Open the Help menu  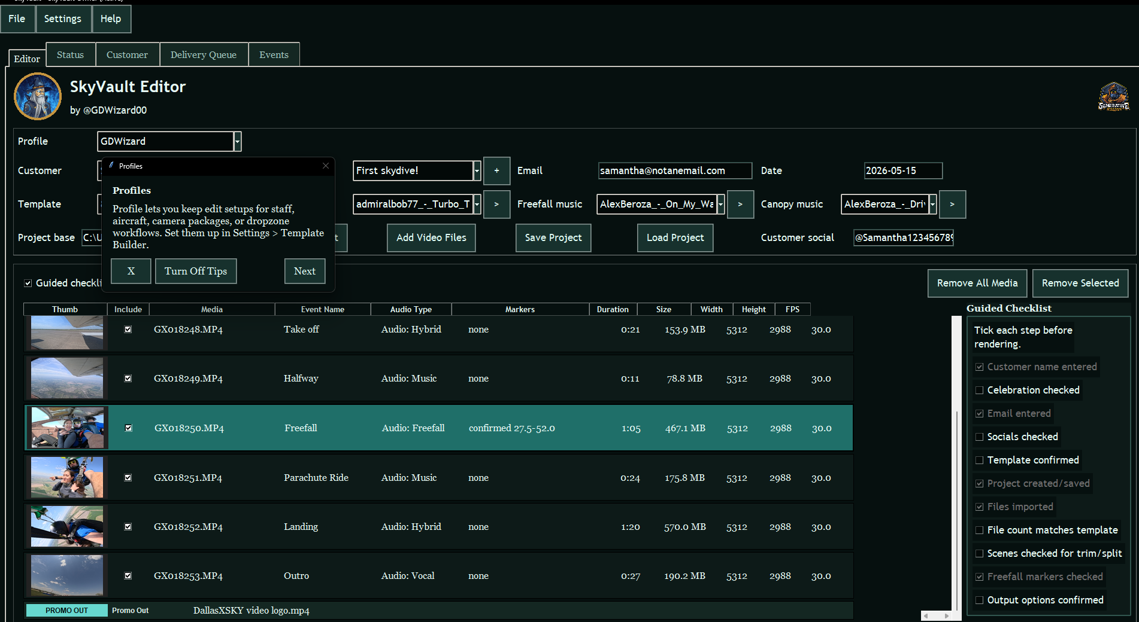(111, 19)
